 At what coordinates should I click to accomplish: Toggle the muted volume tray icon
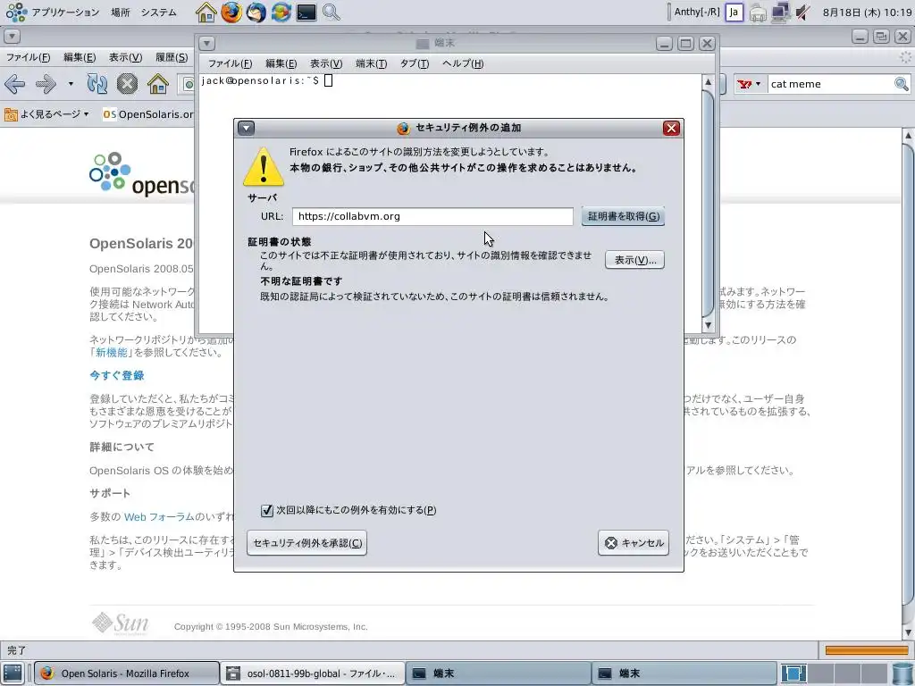pos(803,13)
